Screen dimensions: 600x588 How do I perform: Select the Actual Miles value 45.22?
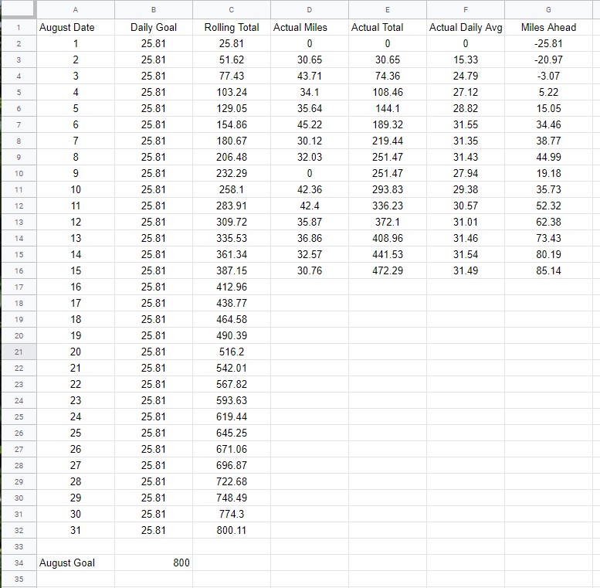click(x=309, y=125)
